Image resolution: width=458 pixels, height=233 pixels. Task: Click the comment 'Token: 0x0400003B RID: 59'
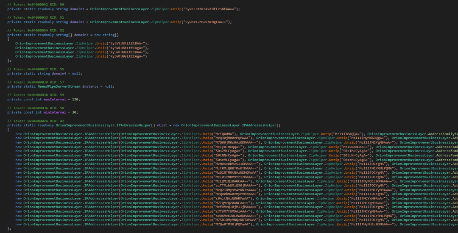(x=36, y=95)
